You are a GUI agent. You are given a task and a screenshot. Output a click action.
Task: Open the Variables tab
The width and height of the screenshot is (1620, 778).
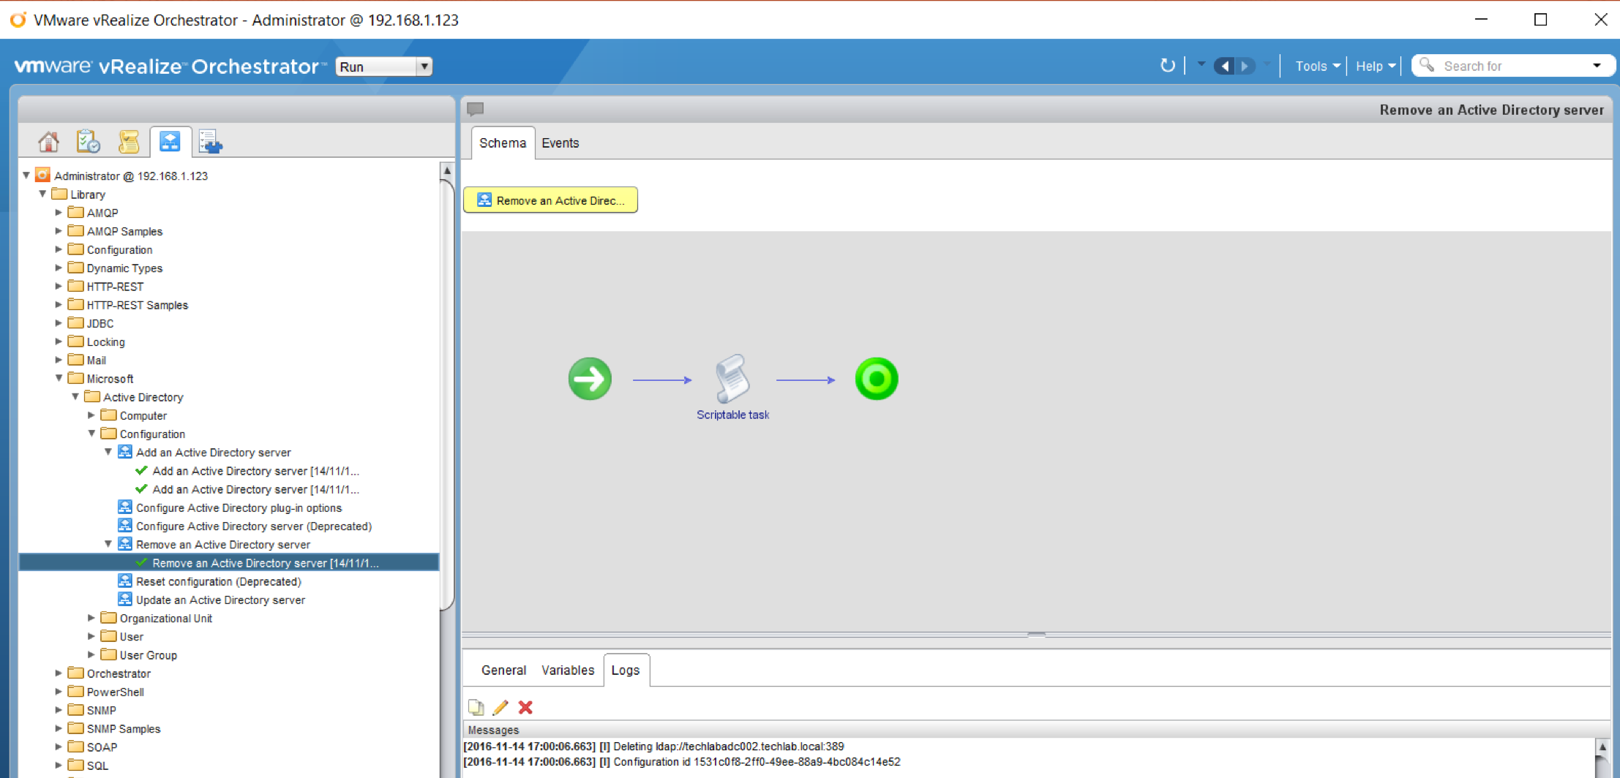pos(568,671)
